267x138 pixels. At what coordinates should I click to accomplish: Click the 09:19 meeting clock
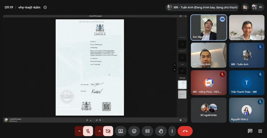click(x=9, y=7)
